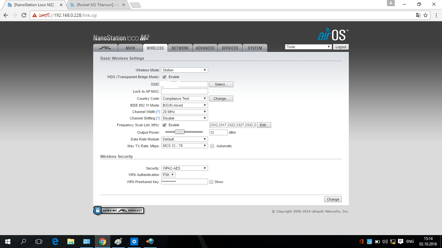Bookmark this page with the star
Image resolution: width=442 pixels, height=248 pixels.
click(425, 15)
